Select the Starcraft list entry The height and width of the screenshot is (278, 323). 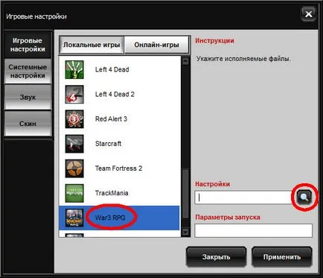tap(119, 144)
